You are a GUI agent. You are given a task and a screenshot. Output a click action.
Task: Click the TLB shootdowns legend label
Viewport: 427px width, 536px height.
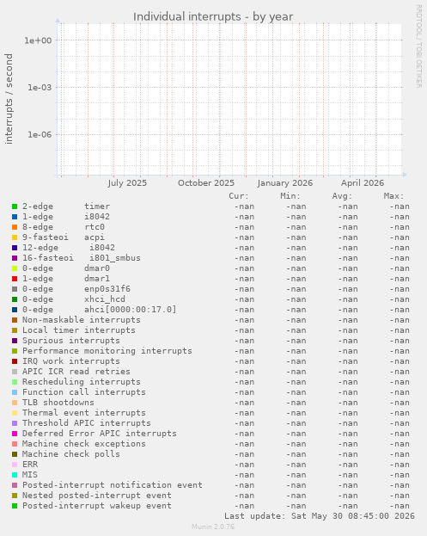tap(58, 403)
